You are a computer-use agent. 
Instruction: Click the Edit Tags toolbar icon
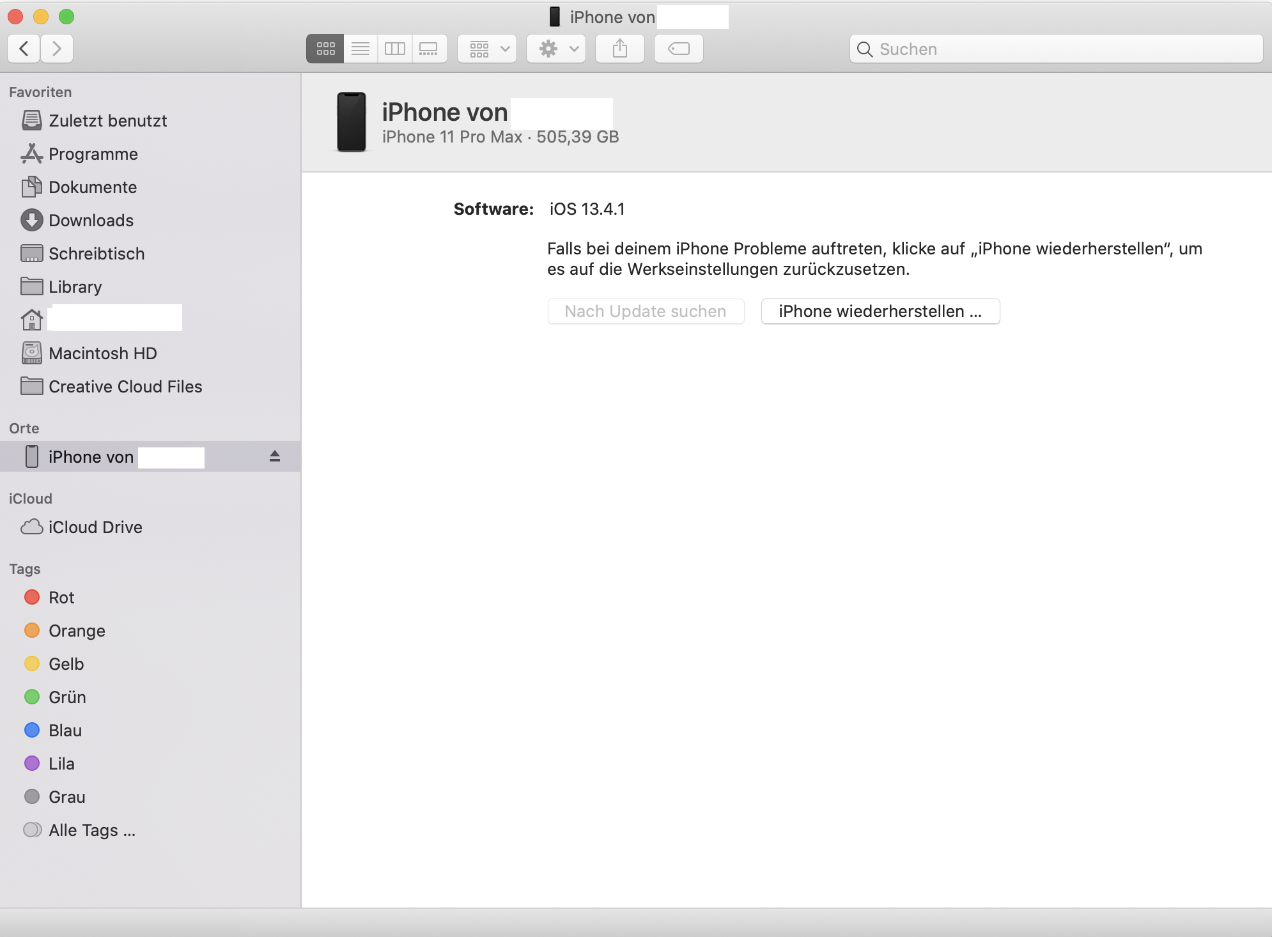[x=678, y=49]
